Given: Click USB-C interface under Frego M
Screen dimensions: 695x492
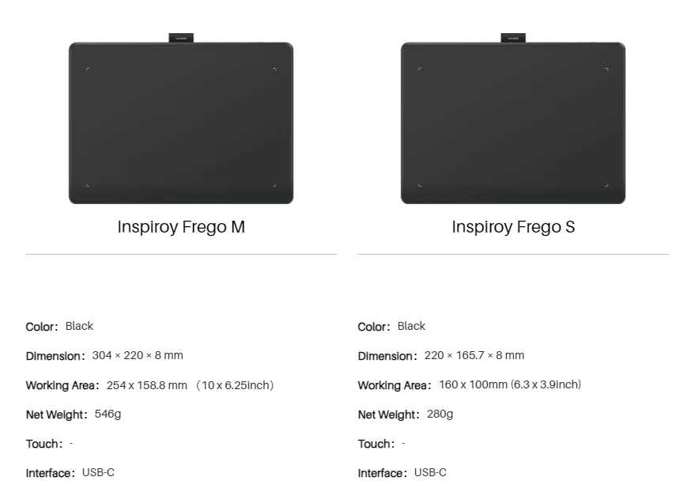Looking at the screenshot, I should (x=98, y=472).
